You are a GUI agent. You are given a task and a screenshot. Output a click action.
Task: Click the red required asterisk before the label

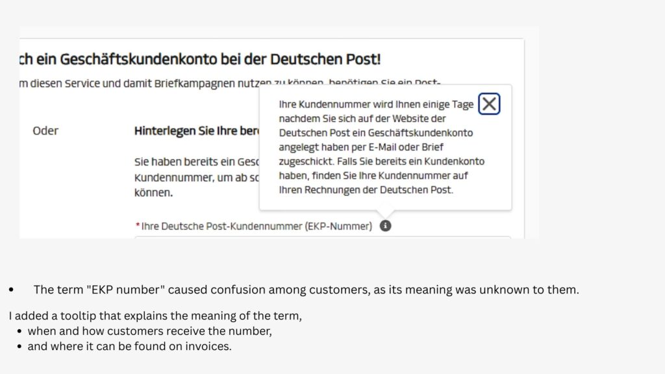138,226
